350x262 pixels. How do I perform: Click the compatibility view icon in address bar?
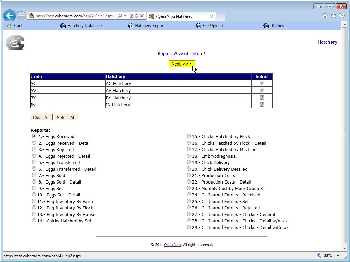(x=131, y=16)
